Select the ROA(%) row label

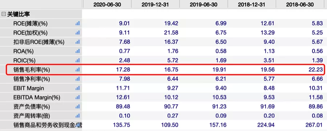pos(23,51)
